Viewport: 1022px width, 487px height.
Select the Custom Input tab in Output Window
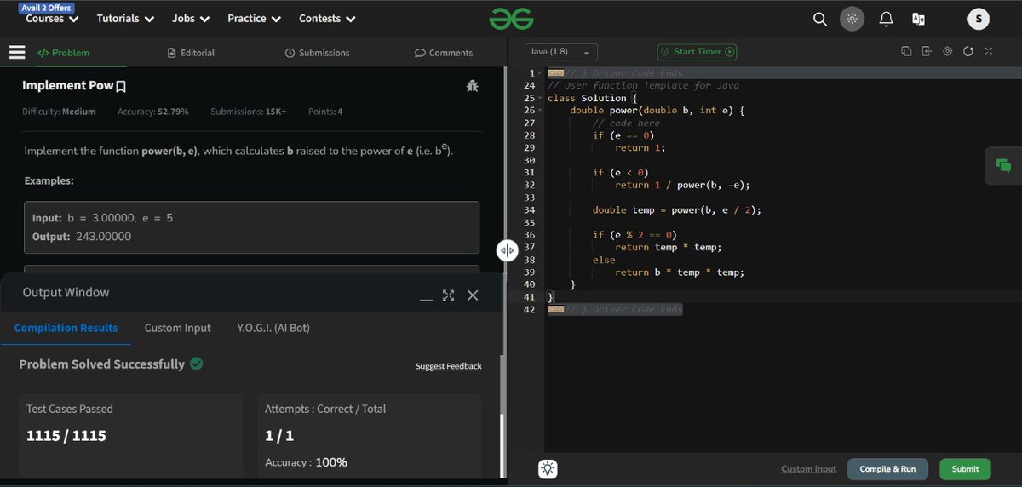tap(177, 328)
